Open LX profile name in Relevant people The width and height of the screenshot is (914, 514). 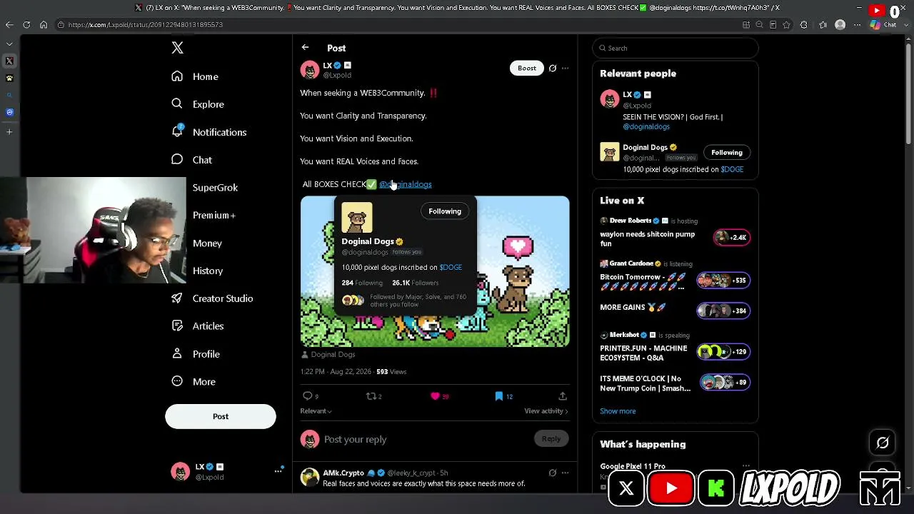click(627, 94)
